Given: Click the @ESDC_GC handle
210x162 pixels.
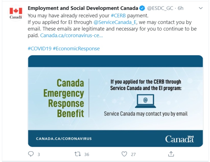Looking at the screenshot, I should click(160, 8).
